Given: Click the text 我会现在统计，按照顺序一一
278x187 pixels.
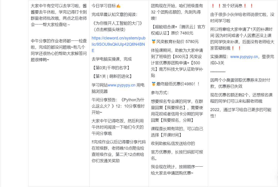Looking at the screenshot, I should click(x=177, y=167).
